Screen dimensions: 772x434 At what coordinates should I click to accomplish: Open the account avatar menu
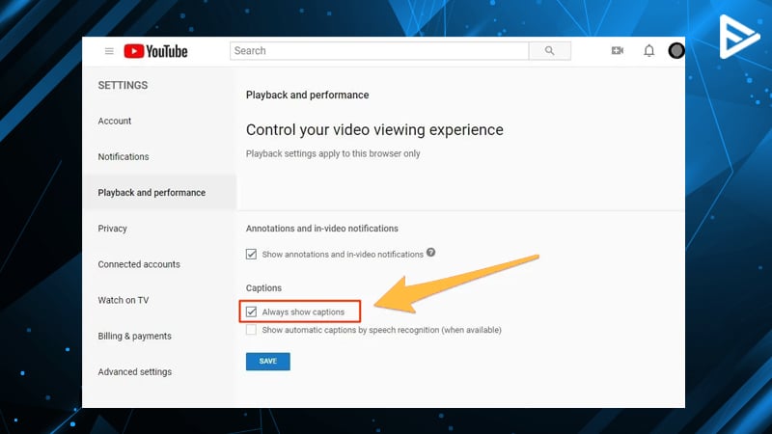676,51
